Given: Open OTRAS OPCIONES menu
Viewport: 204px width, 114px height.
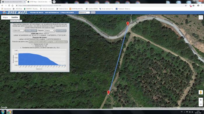Looking at the screenshot, I should (x=67, y=12).
